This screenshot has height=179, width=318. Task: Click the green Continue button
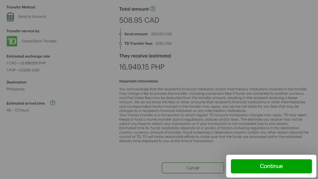(x=271, y=166)
